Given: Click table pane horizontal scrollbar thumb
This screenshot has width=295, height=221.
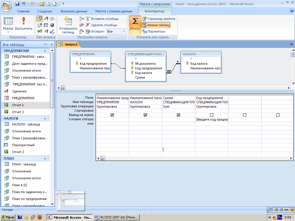Looking at the screenshot, I should (x=63, y=88).
